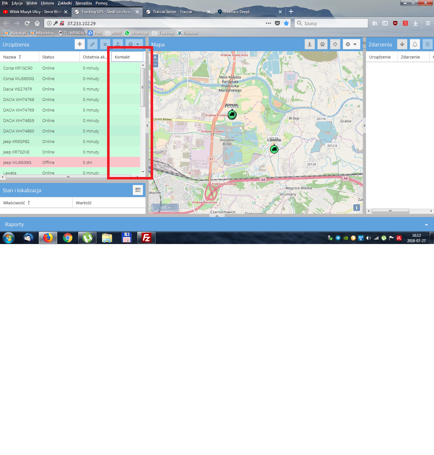Open the Tracking bookmarks folder
Screen dimensions: 434x455
[x=163, y=33]
